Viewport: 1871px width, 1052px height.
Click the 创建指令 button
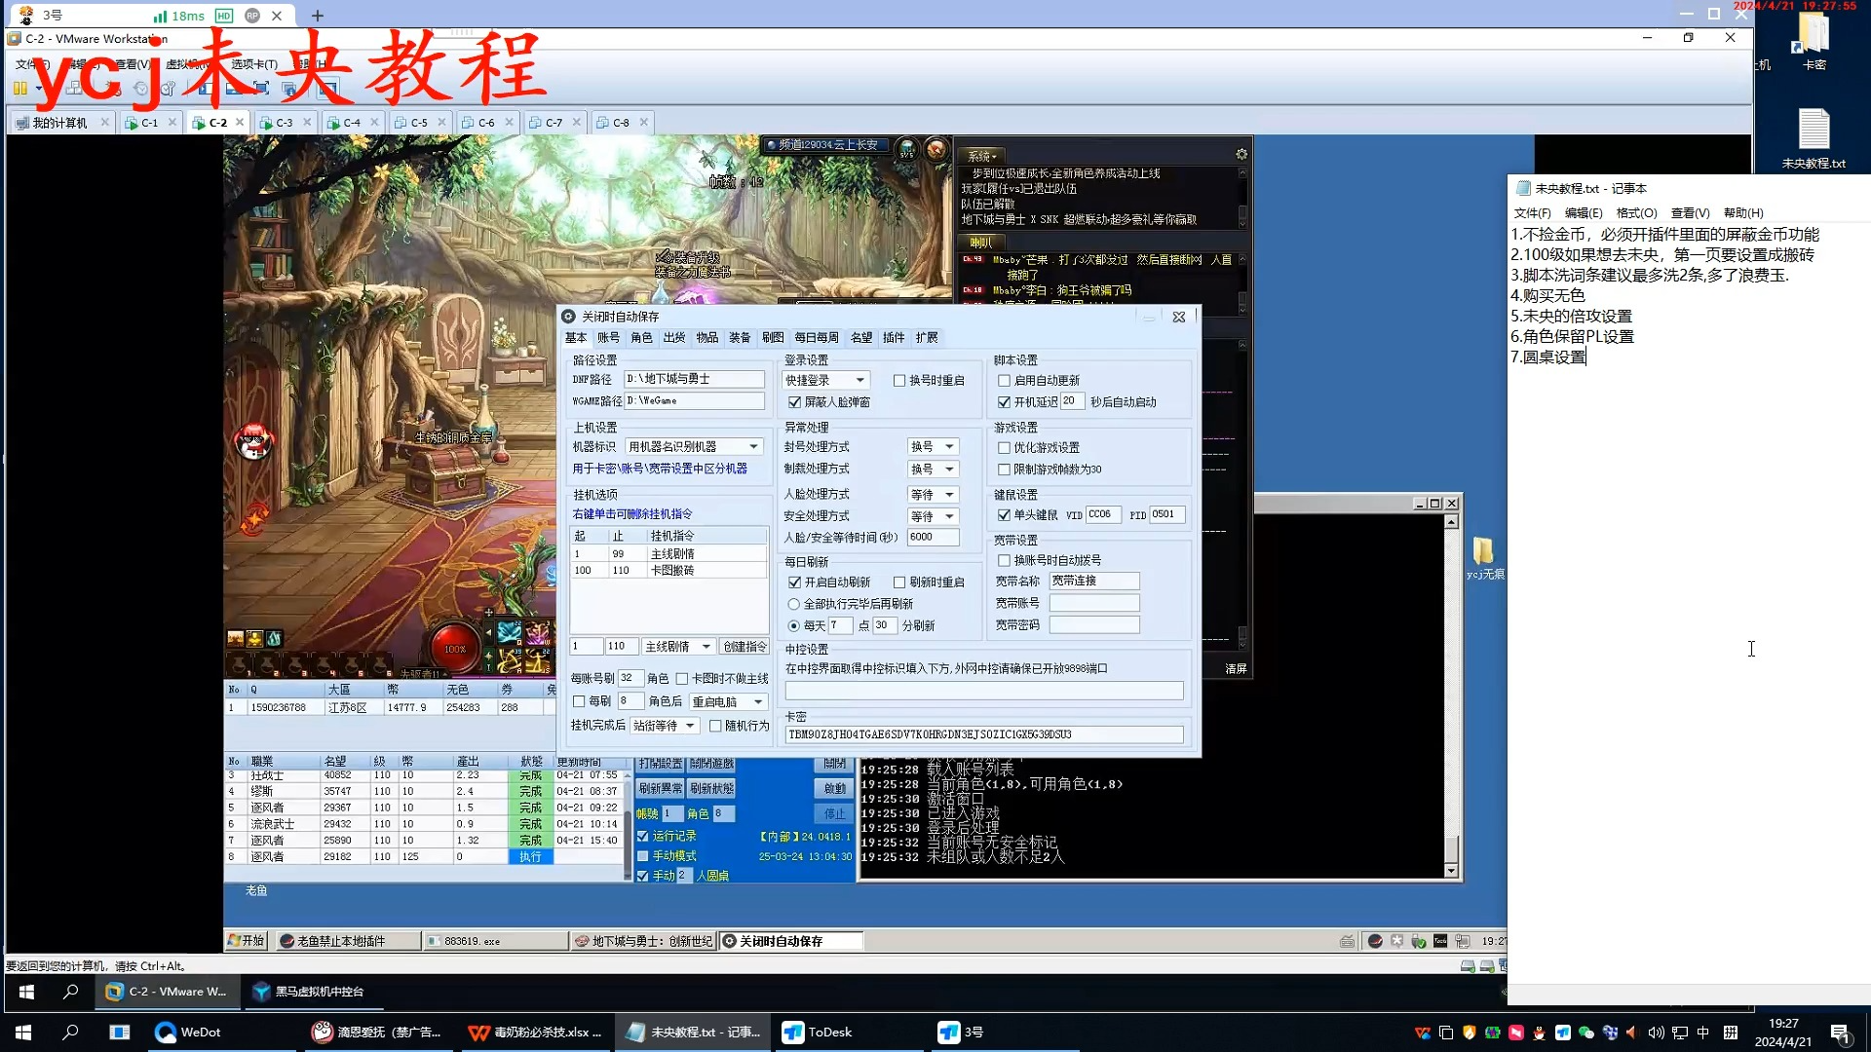(745, 647)
